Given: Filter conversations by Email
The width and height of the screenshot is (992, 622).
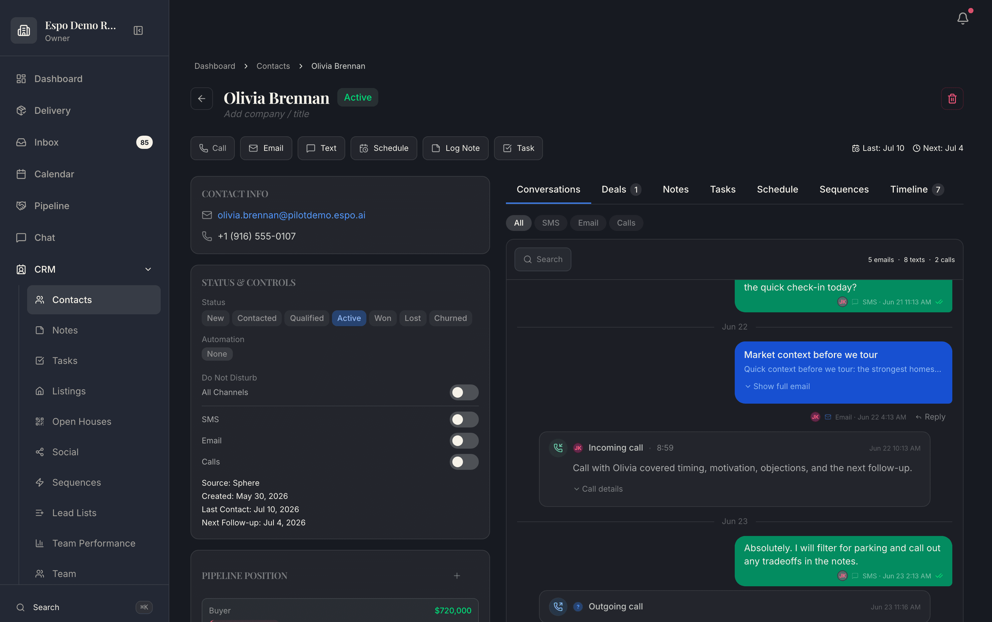Looking at the screenshot, I should [x=588, y=223].
